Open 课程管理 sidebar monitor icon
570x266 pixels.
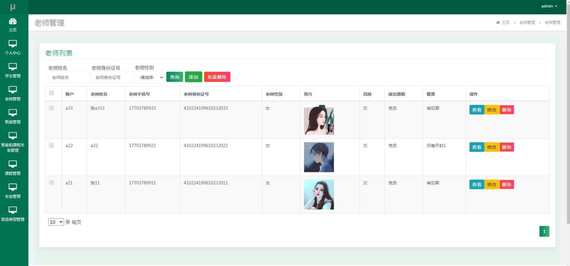click(13, 164)
